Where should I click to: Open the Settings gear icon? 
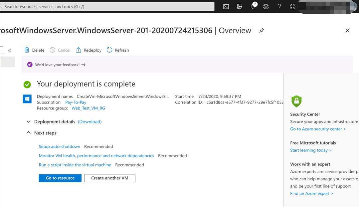pyautogui.click(x=266, y=7)
